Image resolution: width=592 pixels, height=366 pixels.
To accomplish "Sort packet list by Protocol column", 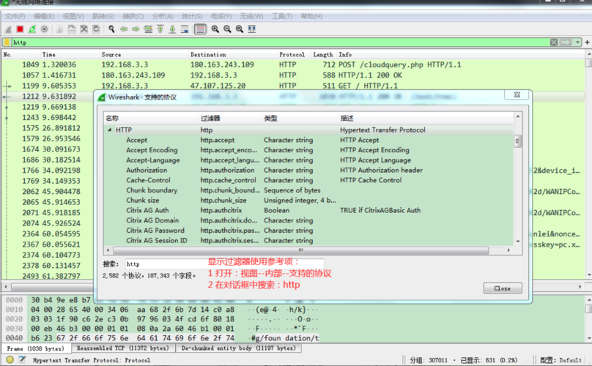I will click(294, 54).
